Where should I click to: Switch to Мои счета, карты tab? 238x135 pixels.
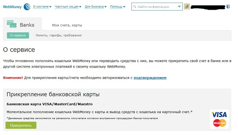pos(67,25)
